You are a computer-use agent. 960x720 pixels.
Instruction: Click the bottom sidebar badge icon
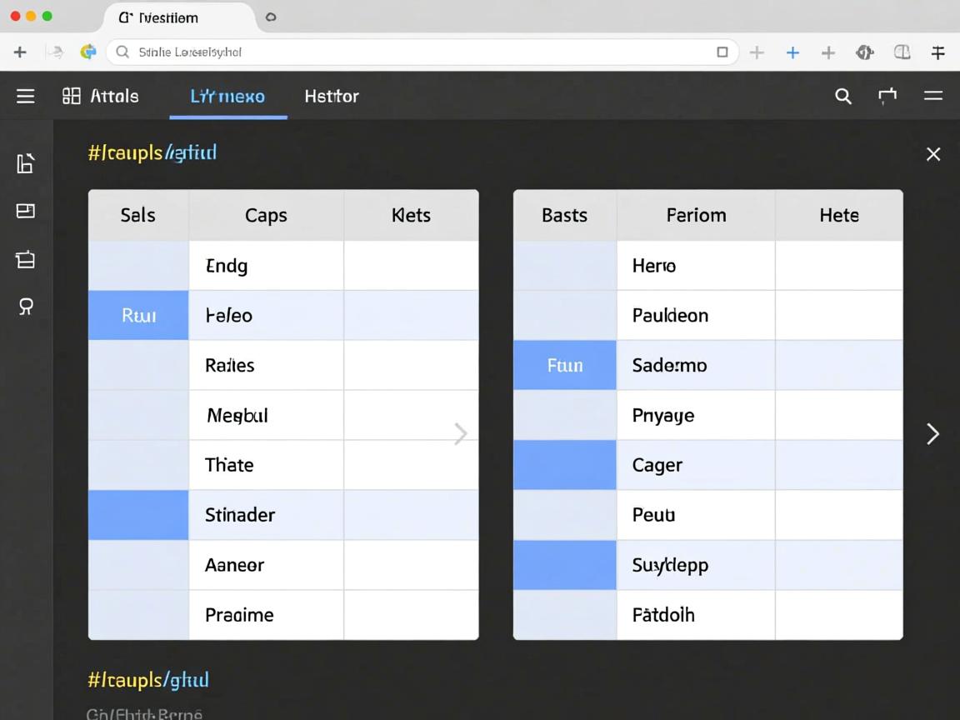tap(26, 307)
